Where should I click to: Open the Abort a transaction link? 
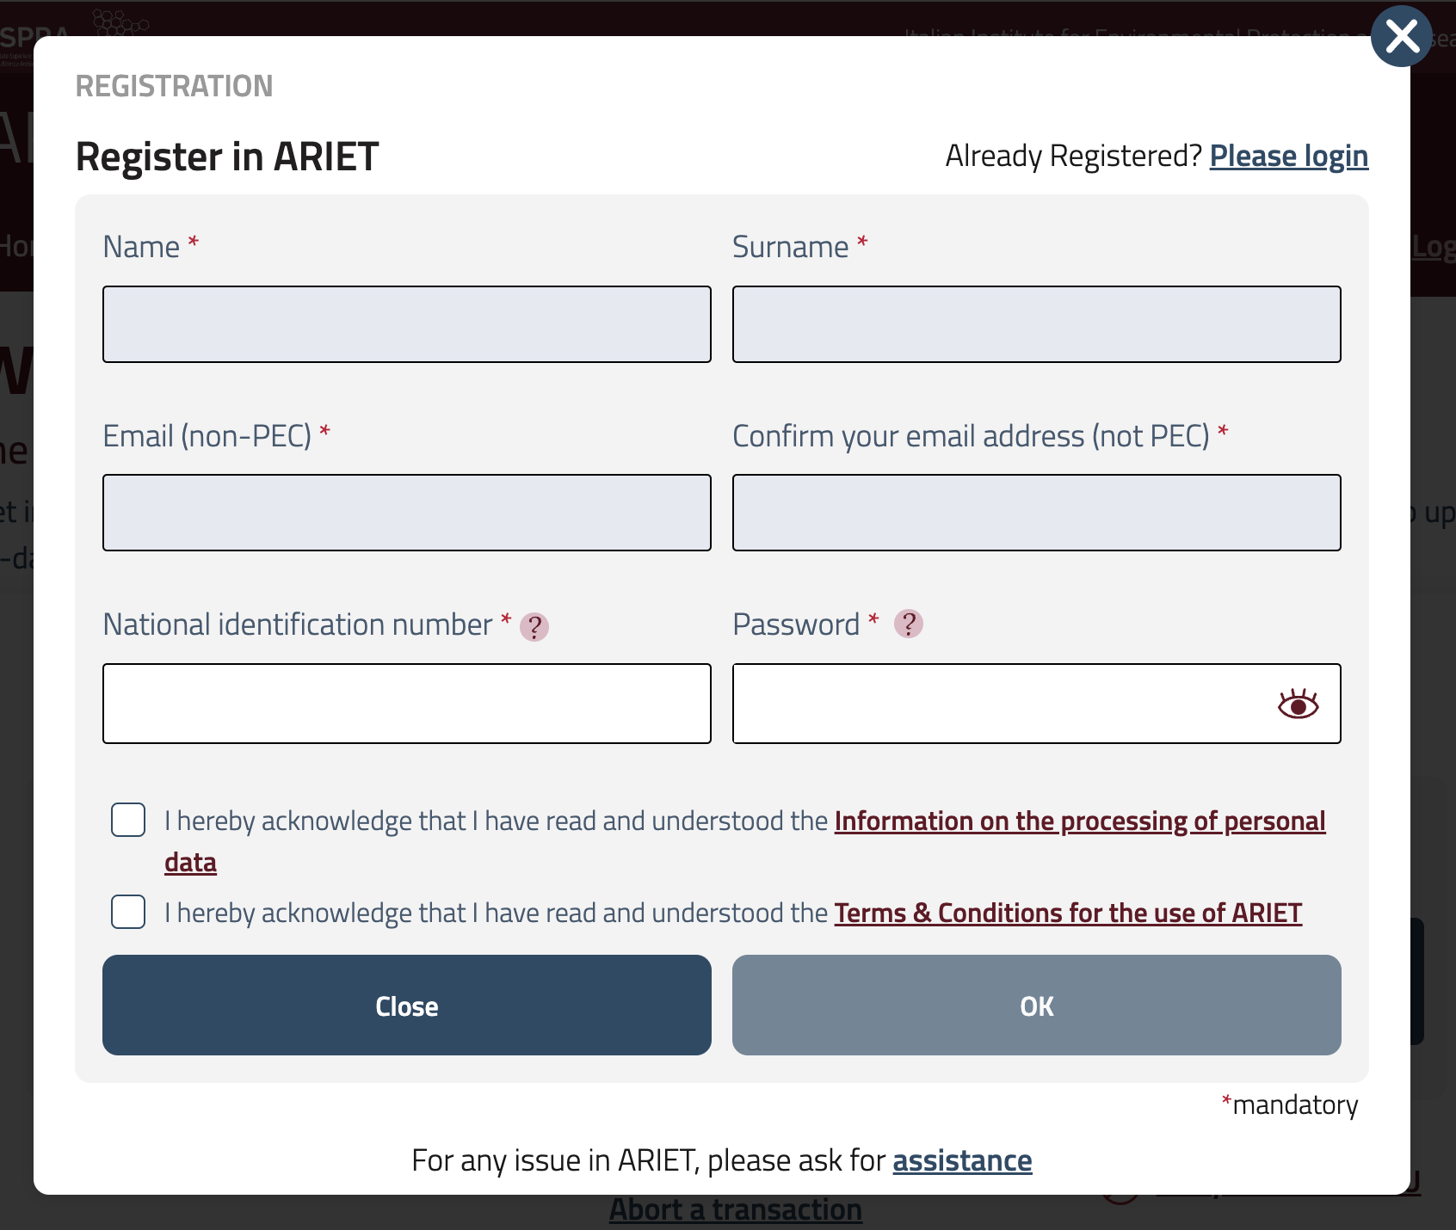pos(736,1208)
